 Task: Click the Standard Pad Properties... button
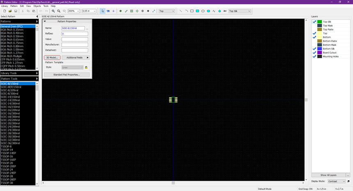click(66, 75)
